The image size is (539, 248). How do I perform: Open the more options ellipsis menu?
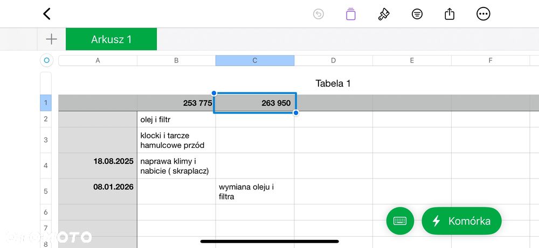(483, 14)
